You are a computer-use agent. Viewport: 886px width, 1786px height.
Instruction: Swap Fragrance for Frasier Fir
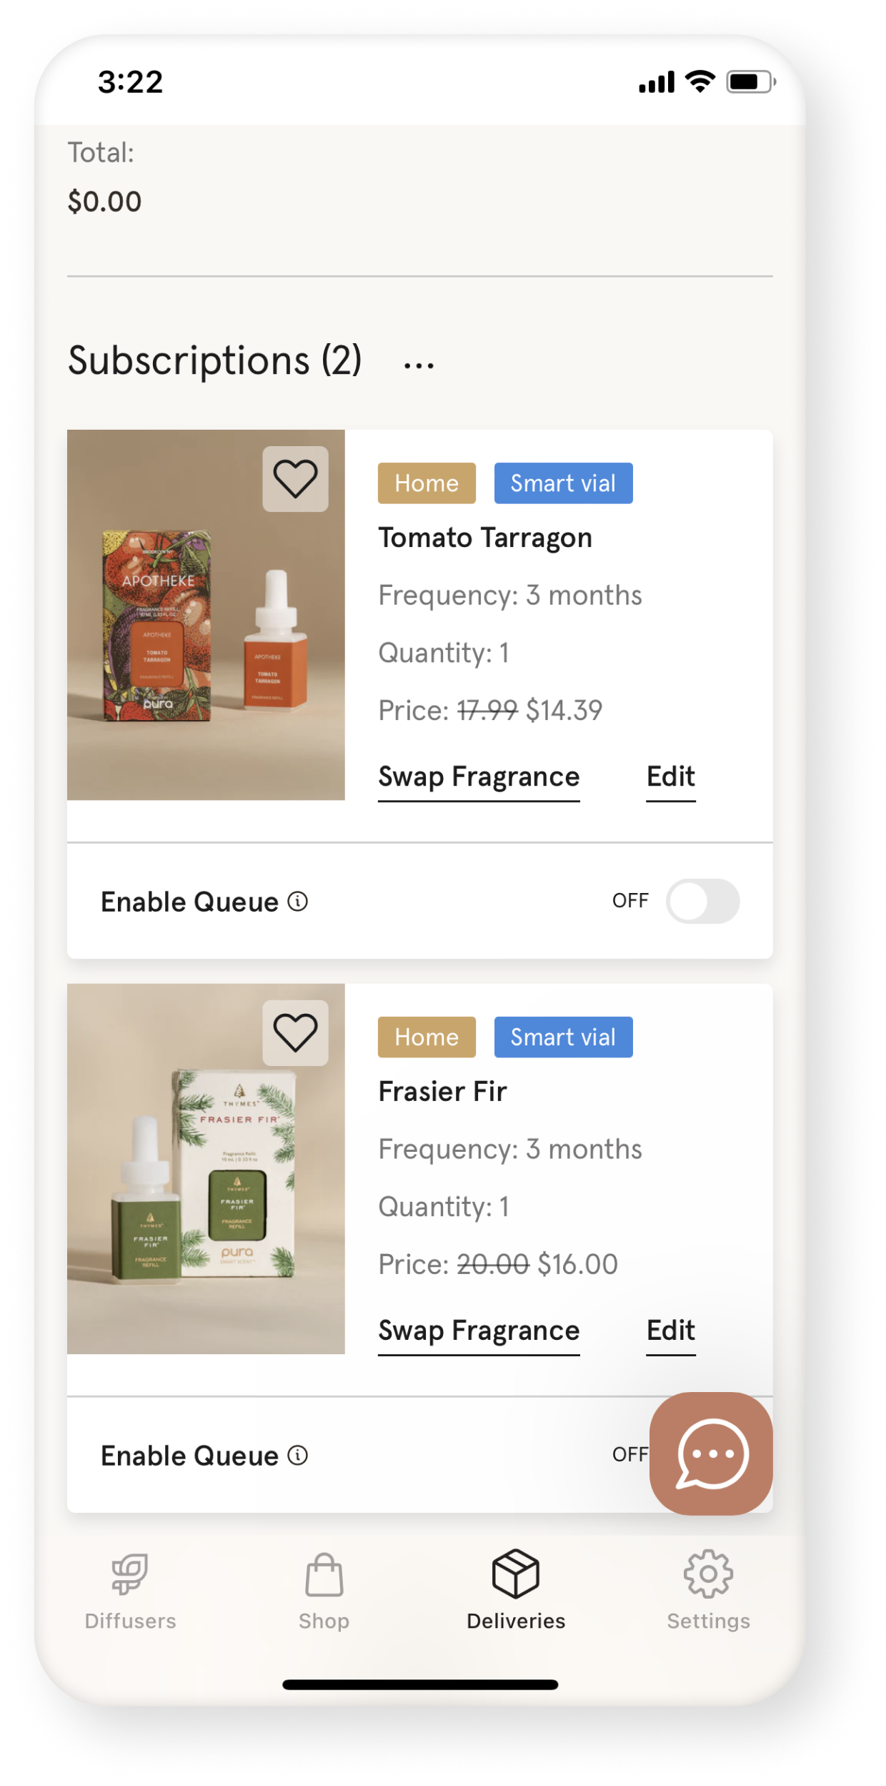(479, 1331)
